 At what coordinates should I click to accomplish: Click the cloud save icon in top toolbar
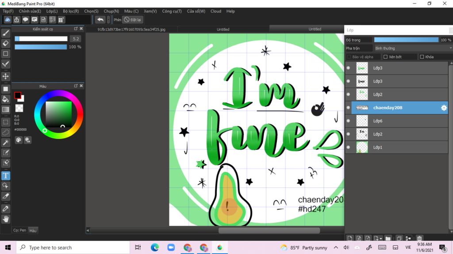pyautogui.click(x=8, y=19)
